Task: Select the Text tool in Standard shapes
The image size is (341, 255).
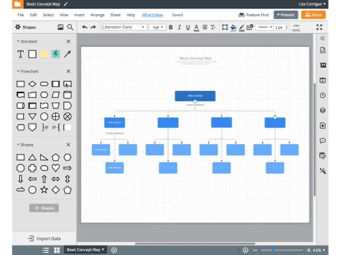Action: click(x=20, y=54)
